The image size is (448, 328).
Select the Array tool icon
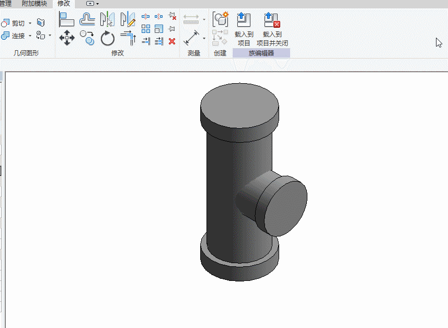click(146, 29)
